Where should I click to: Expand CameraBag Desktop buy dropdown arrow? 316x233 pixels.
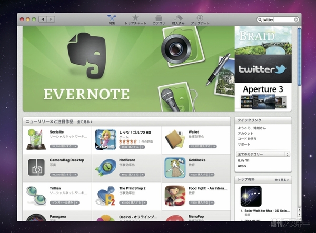[x=75, y=175]
